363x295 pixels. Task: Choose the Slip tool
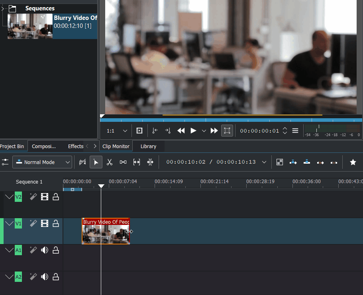coord(137,162)
